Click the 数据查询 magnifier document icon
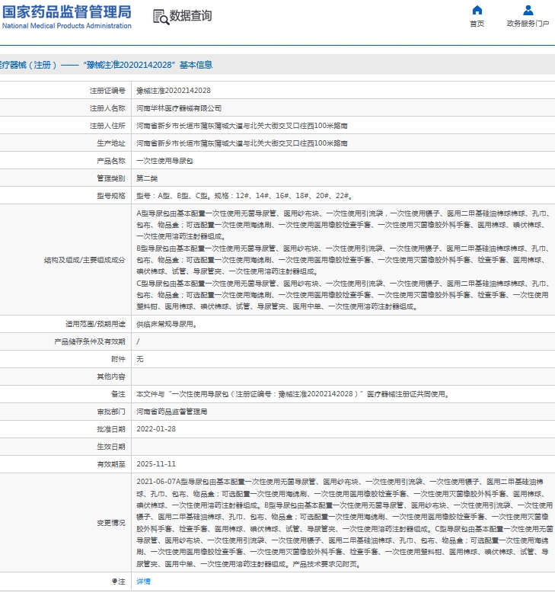The image size is (555, 593). point(161,17)
